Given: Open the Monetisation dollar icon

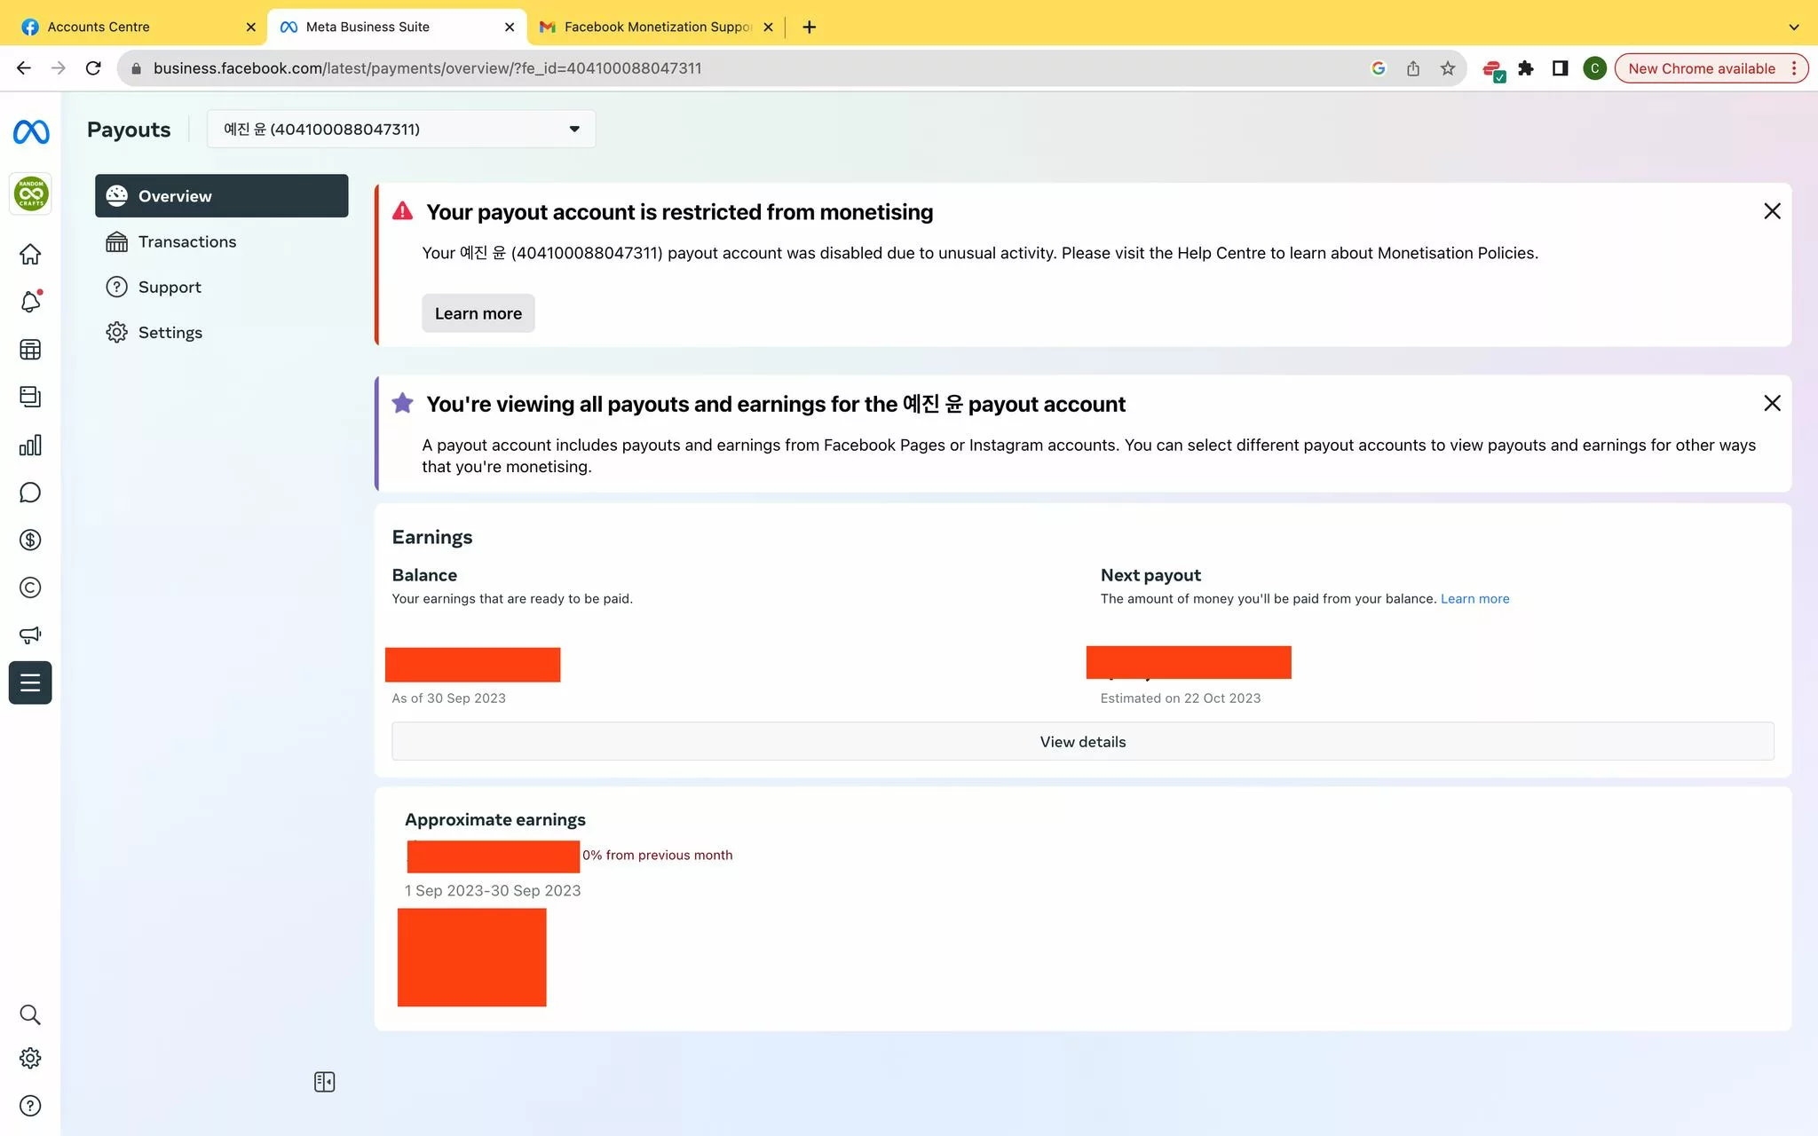Looking at the screenshot, I should click(x=30, y=540).
